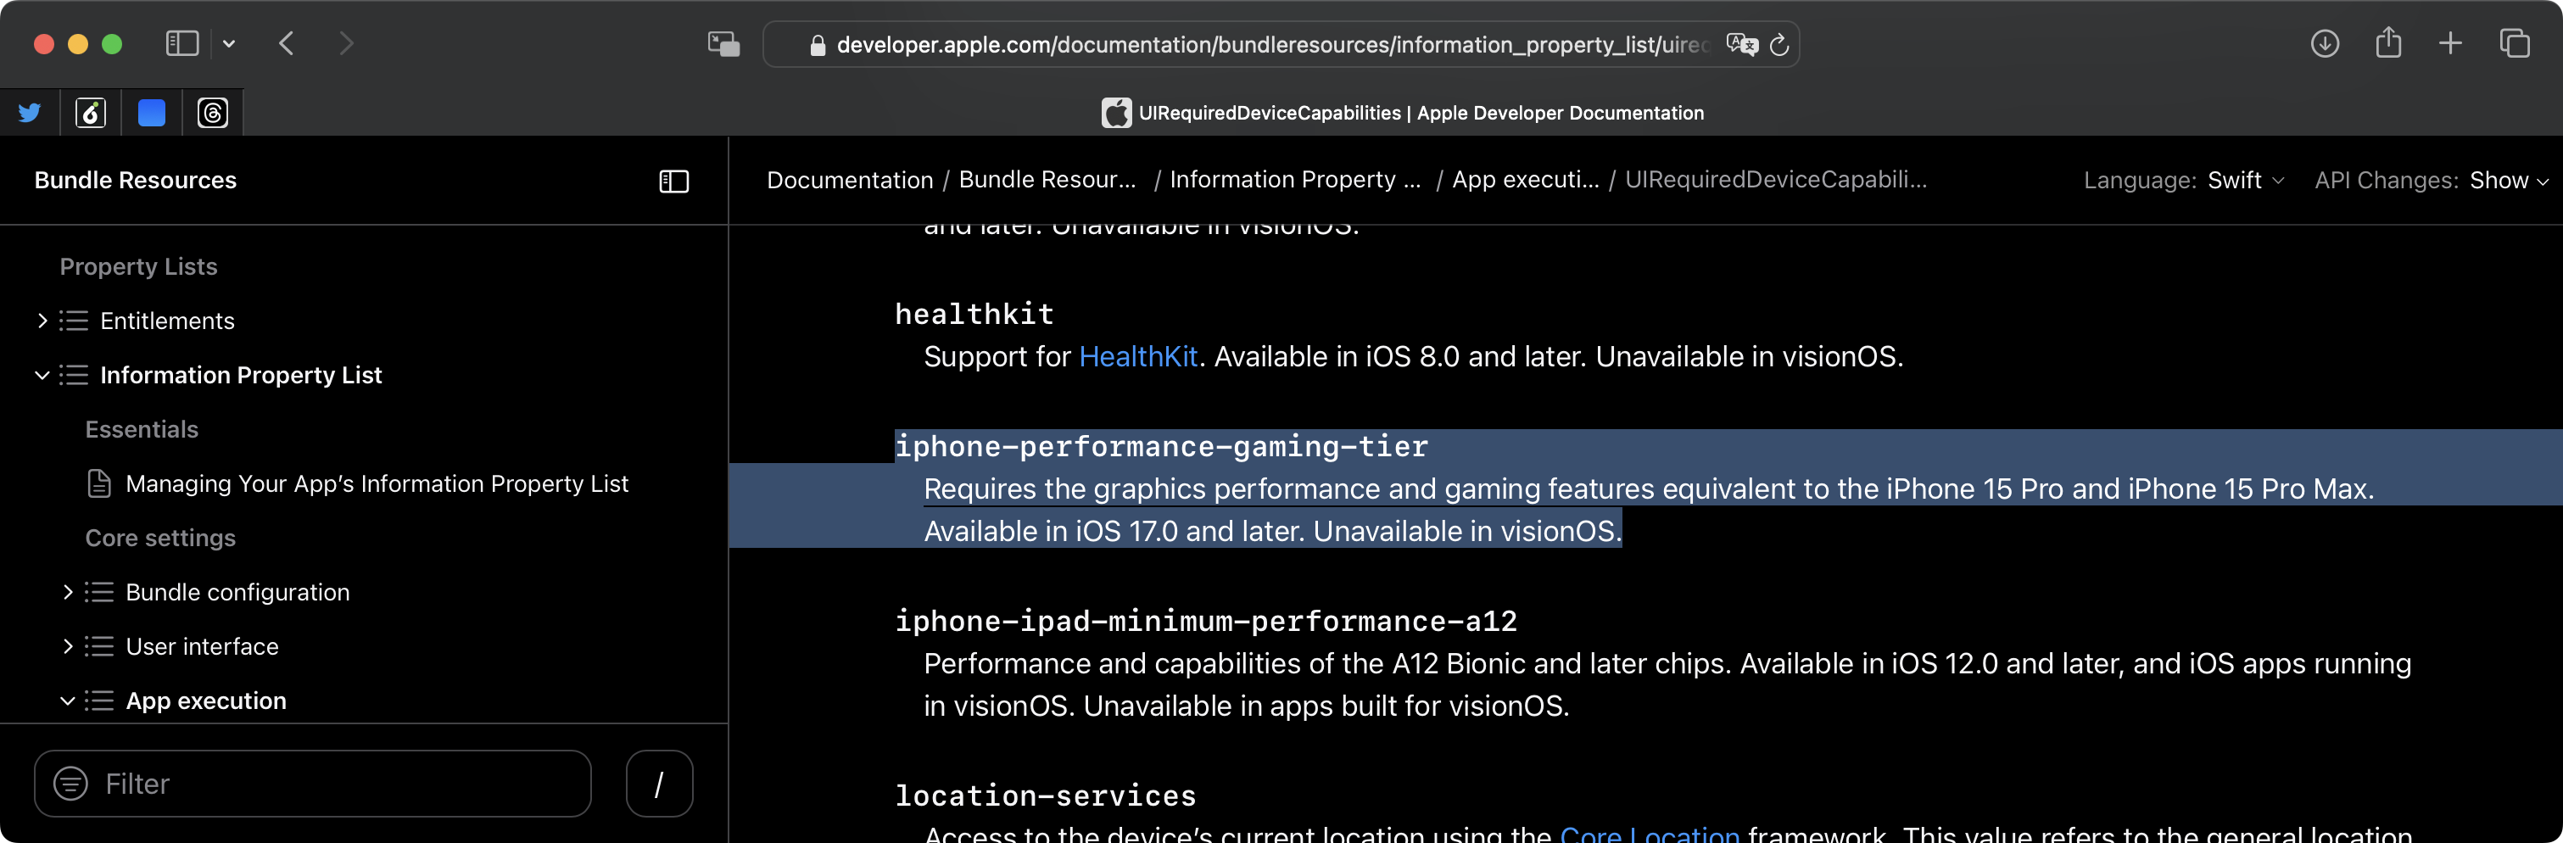Image resolution: width=2563 pixels, height=843 pixels.
Task: Click list icon beside User interface
Action: click(99, 647)
